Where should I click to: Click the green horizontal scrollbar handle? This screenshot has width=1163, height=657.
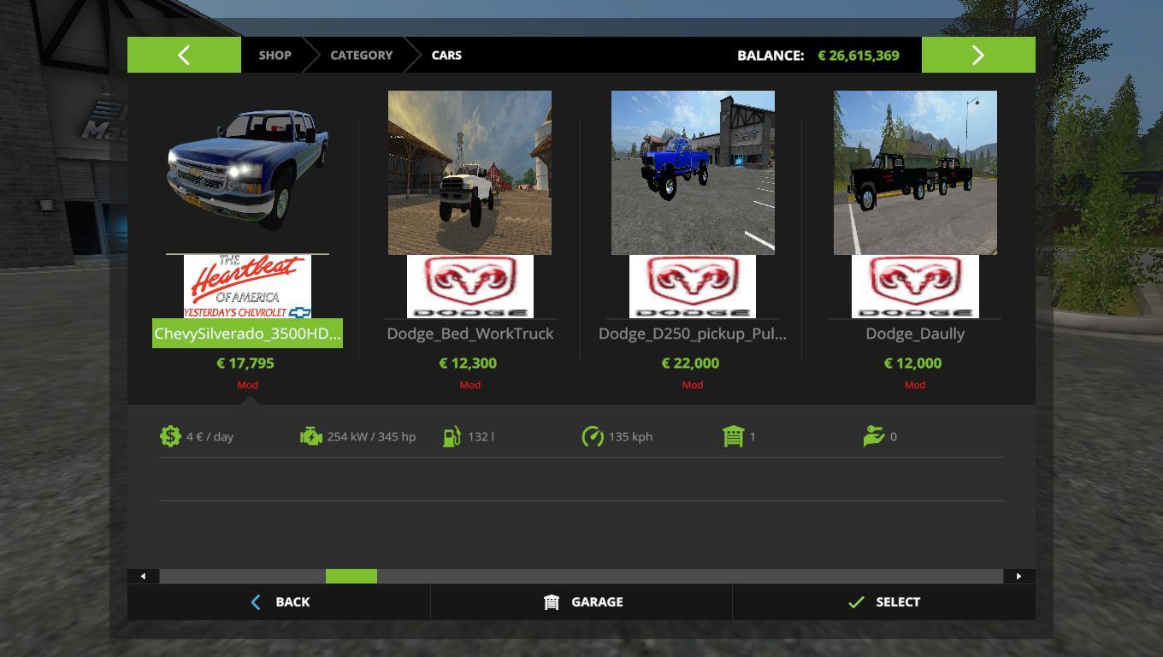point(351,577)
